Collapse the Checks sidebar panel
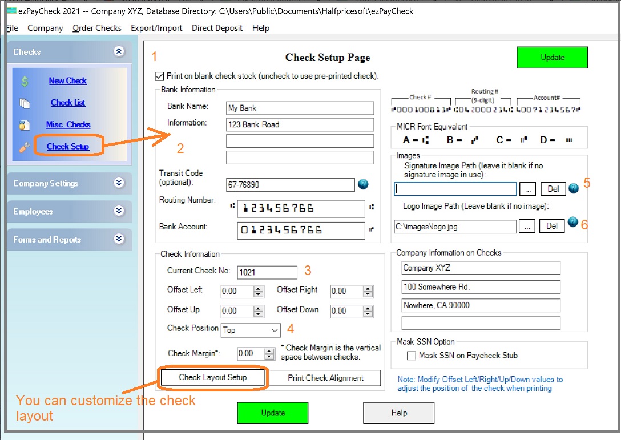The image size is (621, 440). [x=119, y=52]
